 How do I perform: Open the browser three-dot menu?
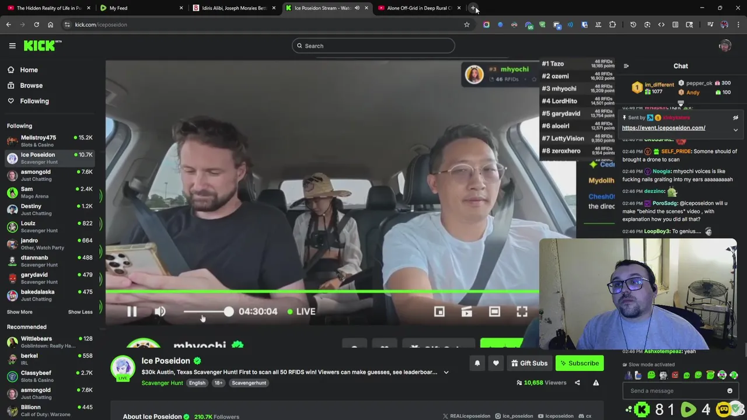coord(738,24)
